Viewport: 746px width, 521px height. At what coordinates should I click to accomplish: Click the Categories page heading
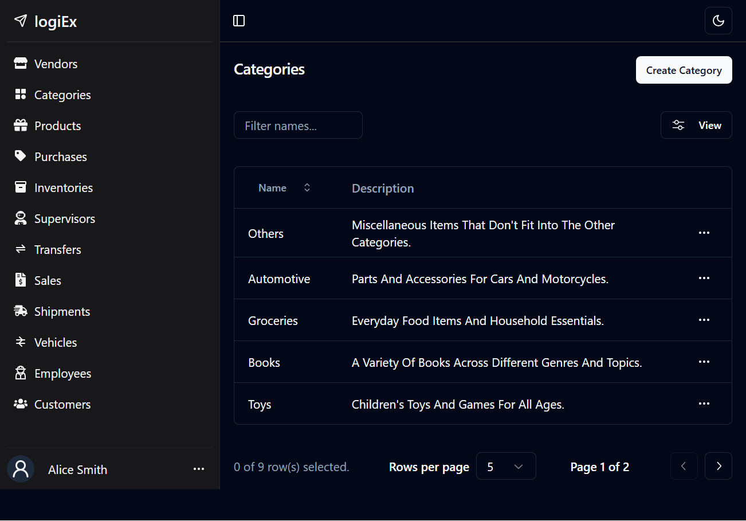coord(269,69)
